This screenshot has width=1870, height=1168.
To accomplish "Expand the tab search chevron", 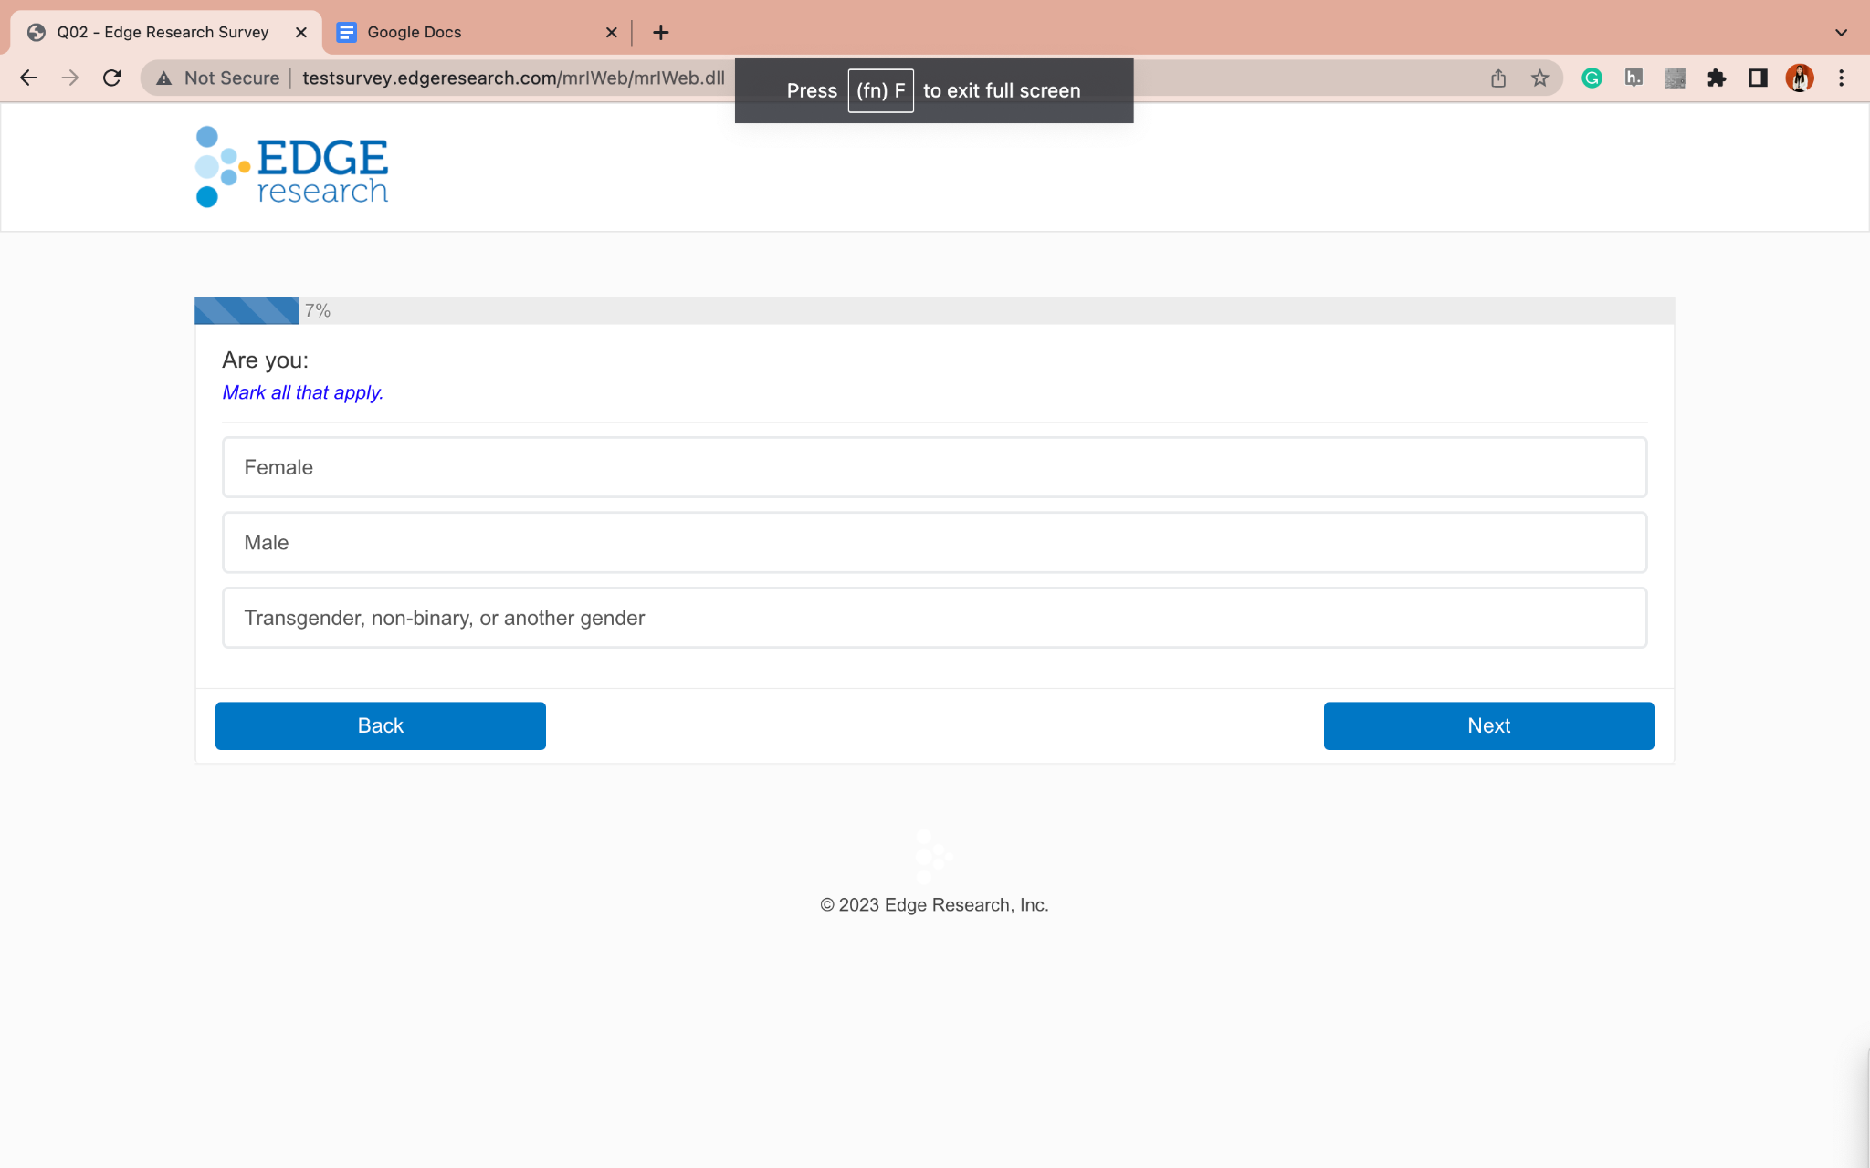I will pyautogui.click(x=1841, y=33).
